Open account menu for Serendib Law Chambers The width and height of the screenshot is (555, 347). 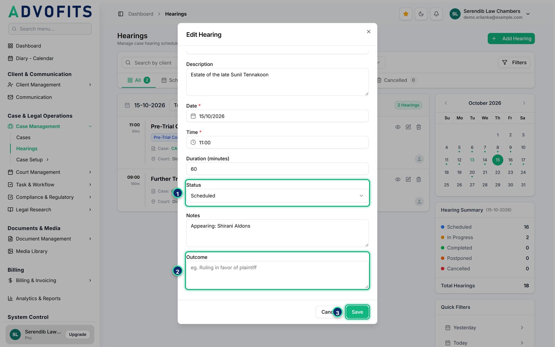coord(490,14)
